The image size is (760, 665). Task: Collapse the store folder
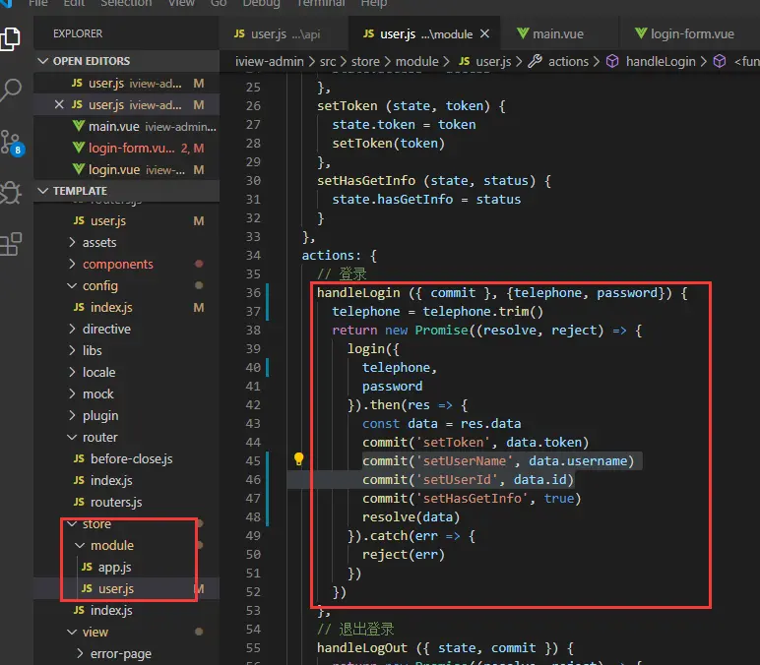pos(127,523)
